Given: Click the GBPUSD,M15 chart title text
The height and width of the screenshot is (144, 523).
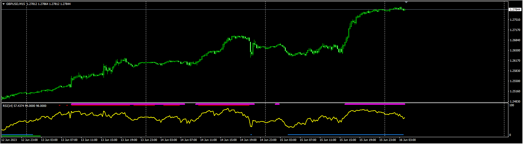Looking at the screenshot, I should click(16, 4).
